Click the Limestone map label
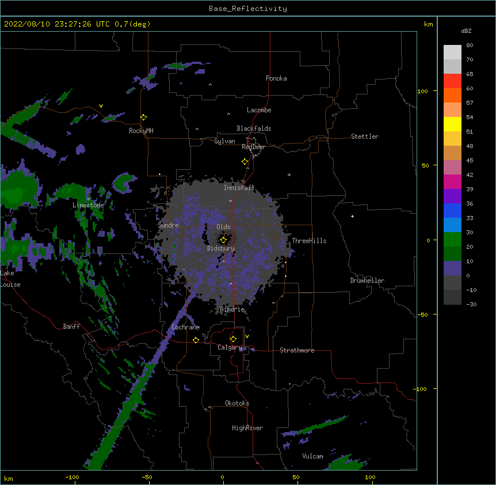Screen dimensions: 496x485 click(88, 205)
